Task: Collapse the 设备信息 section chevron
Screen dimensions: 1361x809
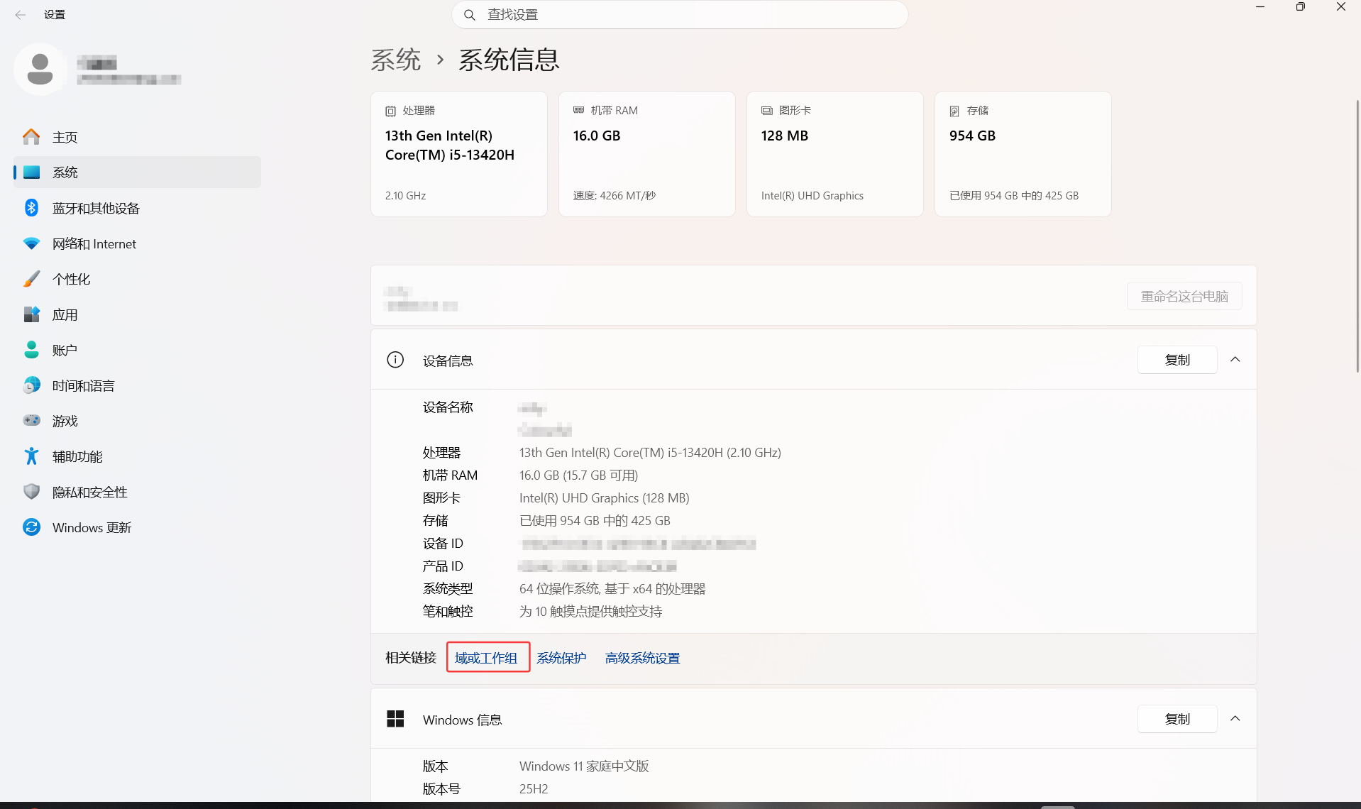Action: pos(1235,360)
